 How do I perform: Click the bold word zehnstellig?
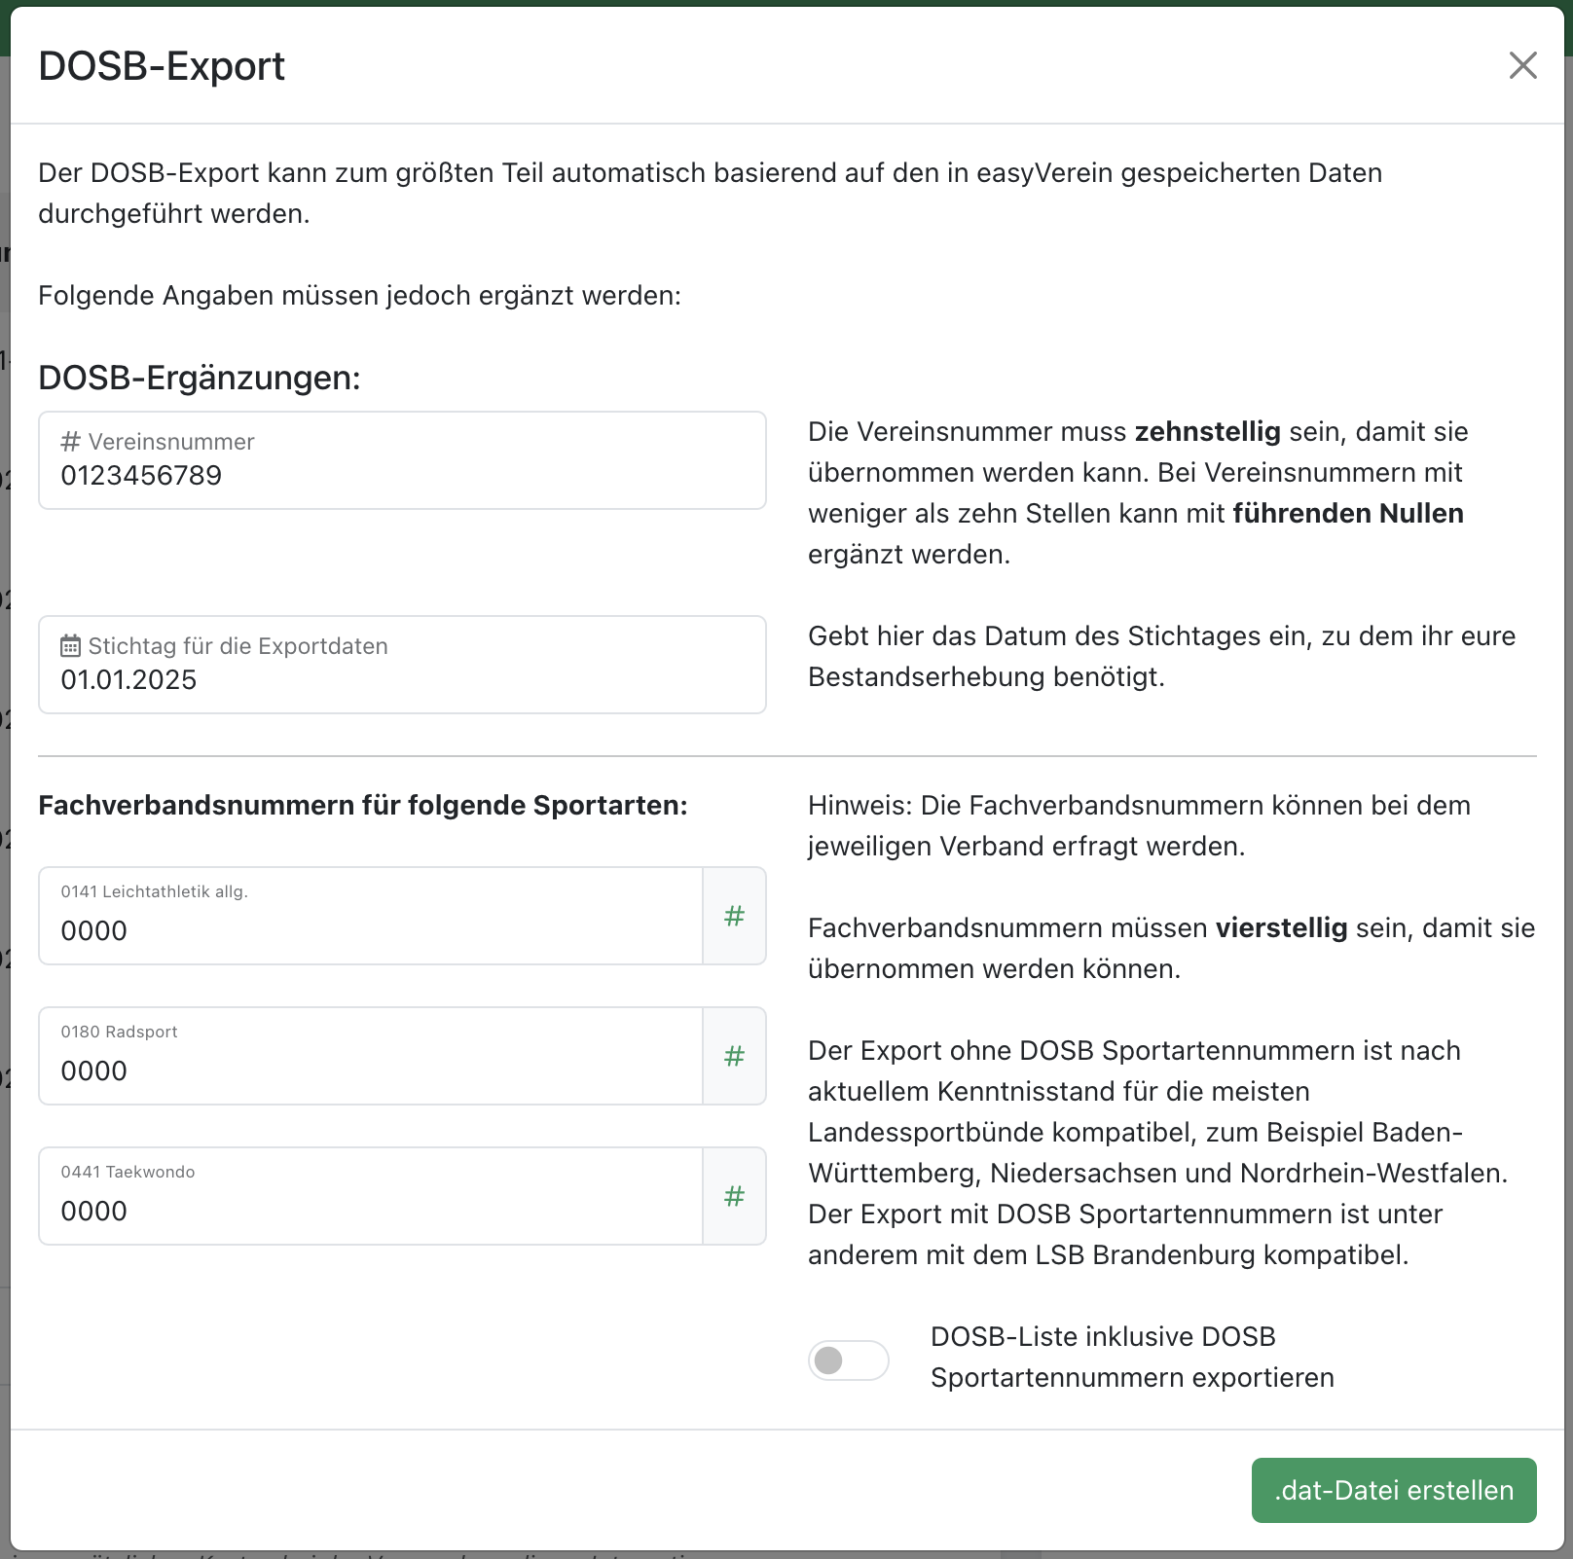click(1208, 432)
